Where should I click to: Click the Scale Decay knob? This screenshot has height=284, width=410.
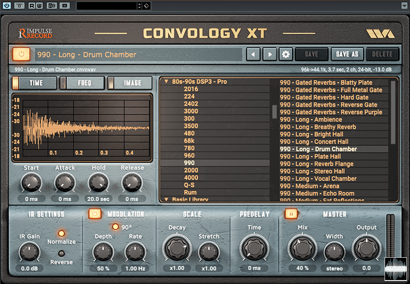point(177,247)
